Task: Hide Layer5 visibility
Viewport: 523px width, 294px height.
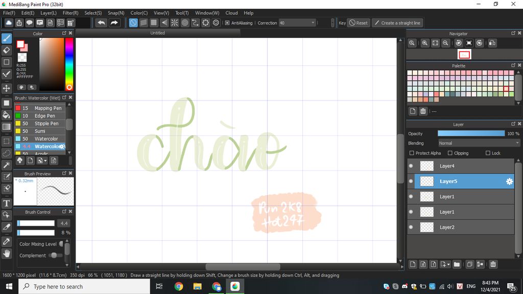Action: [x=411, y=181]
